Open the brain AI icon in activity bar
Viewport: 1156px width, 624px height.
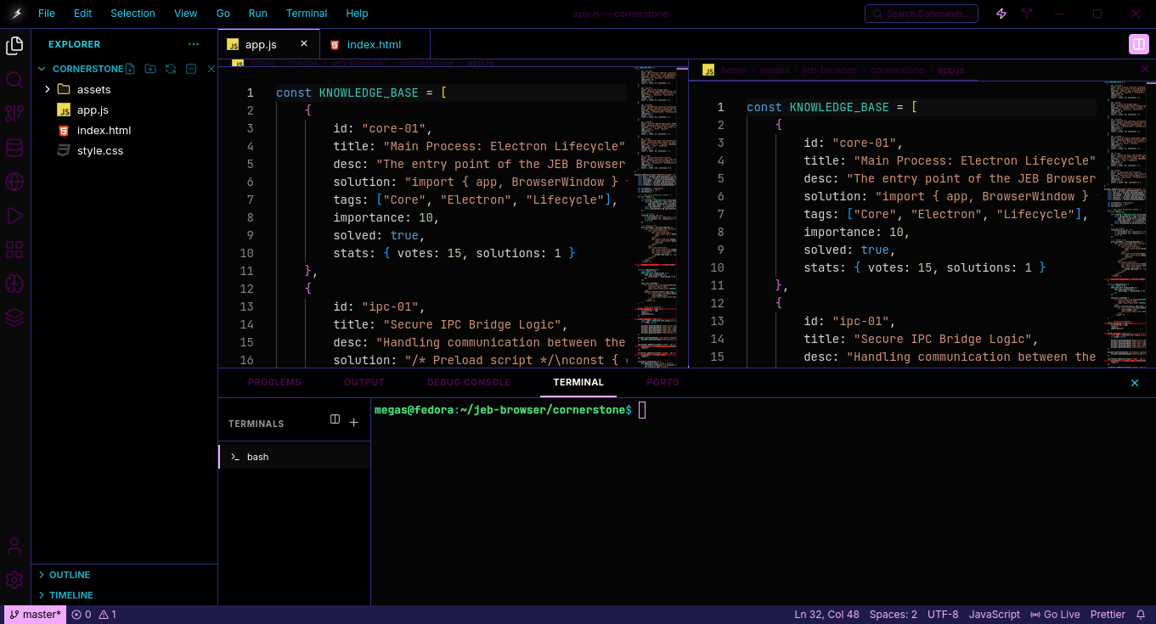click(x=14, y=284)
